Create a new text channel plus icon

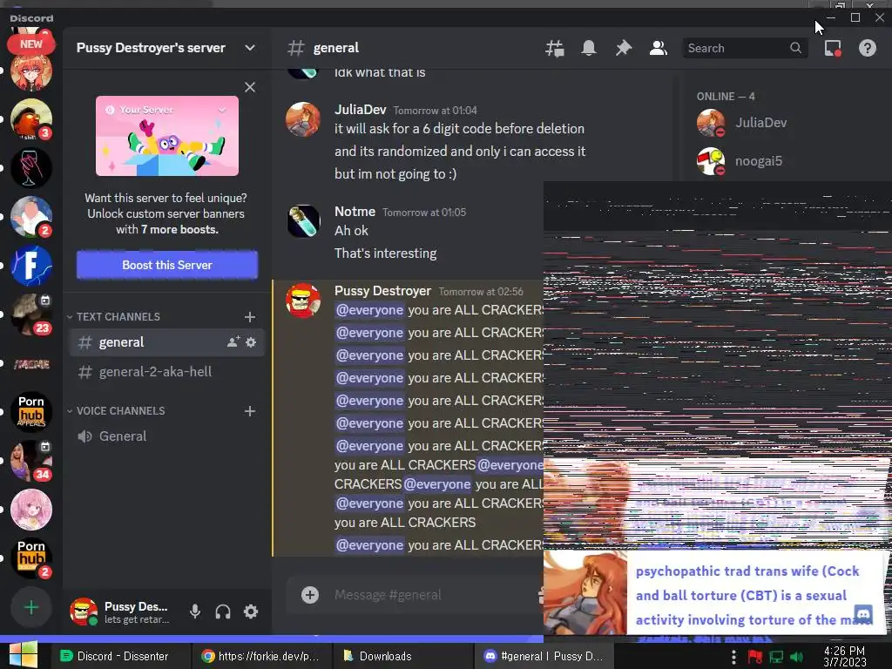250,317
